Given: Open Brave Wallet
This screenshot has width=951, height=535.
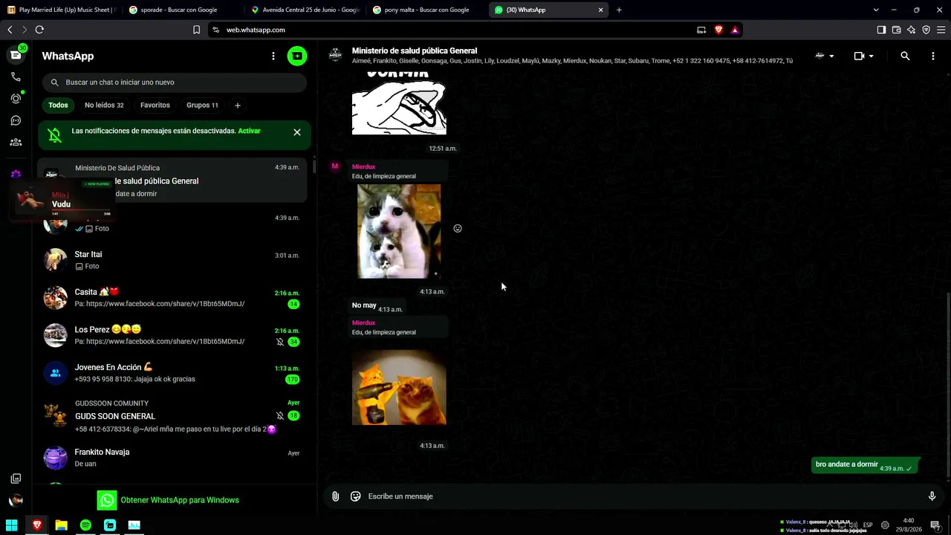Looking at the screenshot, I should point(896,30).
